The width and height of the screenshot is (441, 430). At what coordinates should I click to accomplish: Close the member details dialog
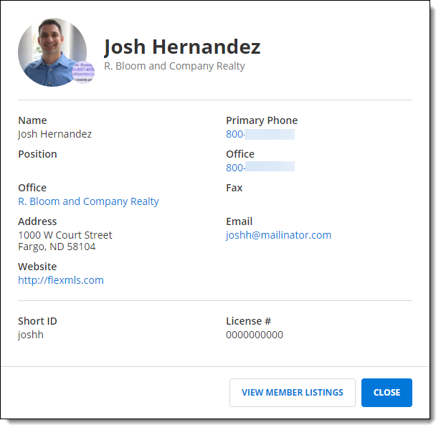coord(387,392)
